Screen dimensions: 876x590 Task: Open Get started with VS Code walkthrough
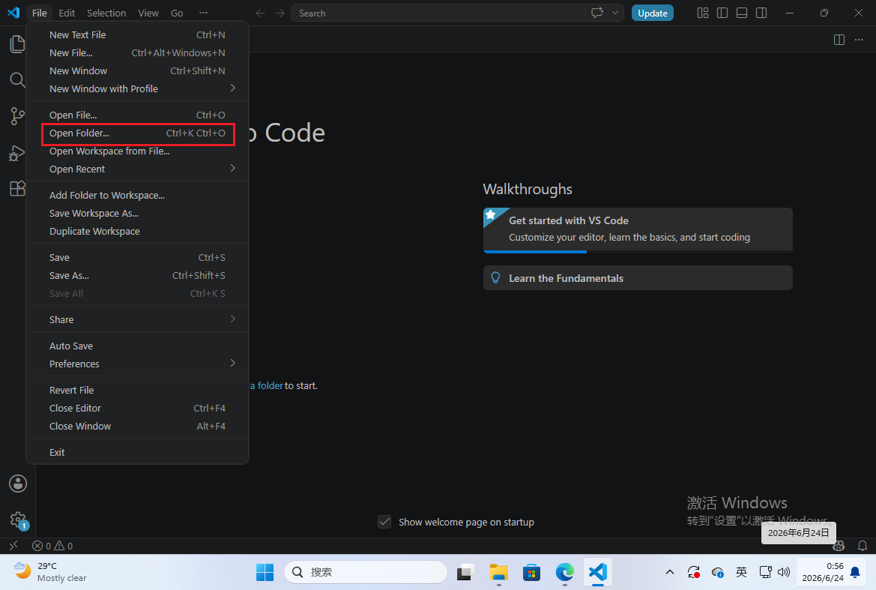tap(638, 229)
